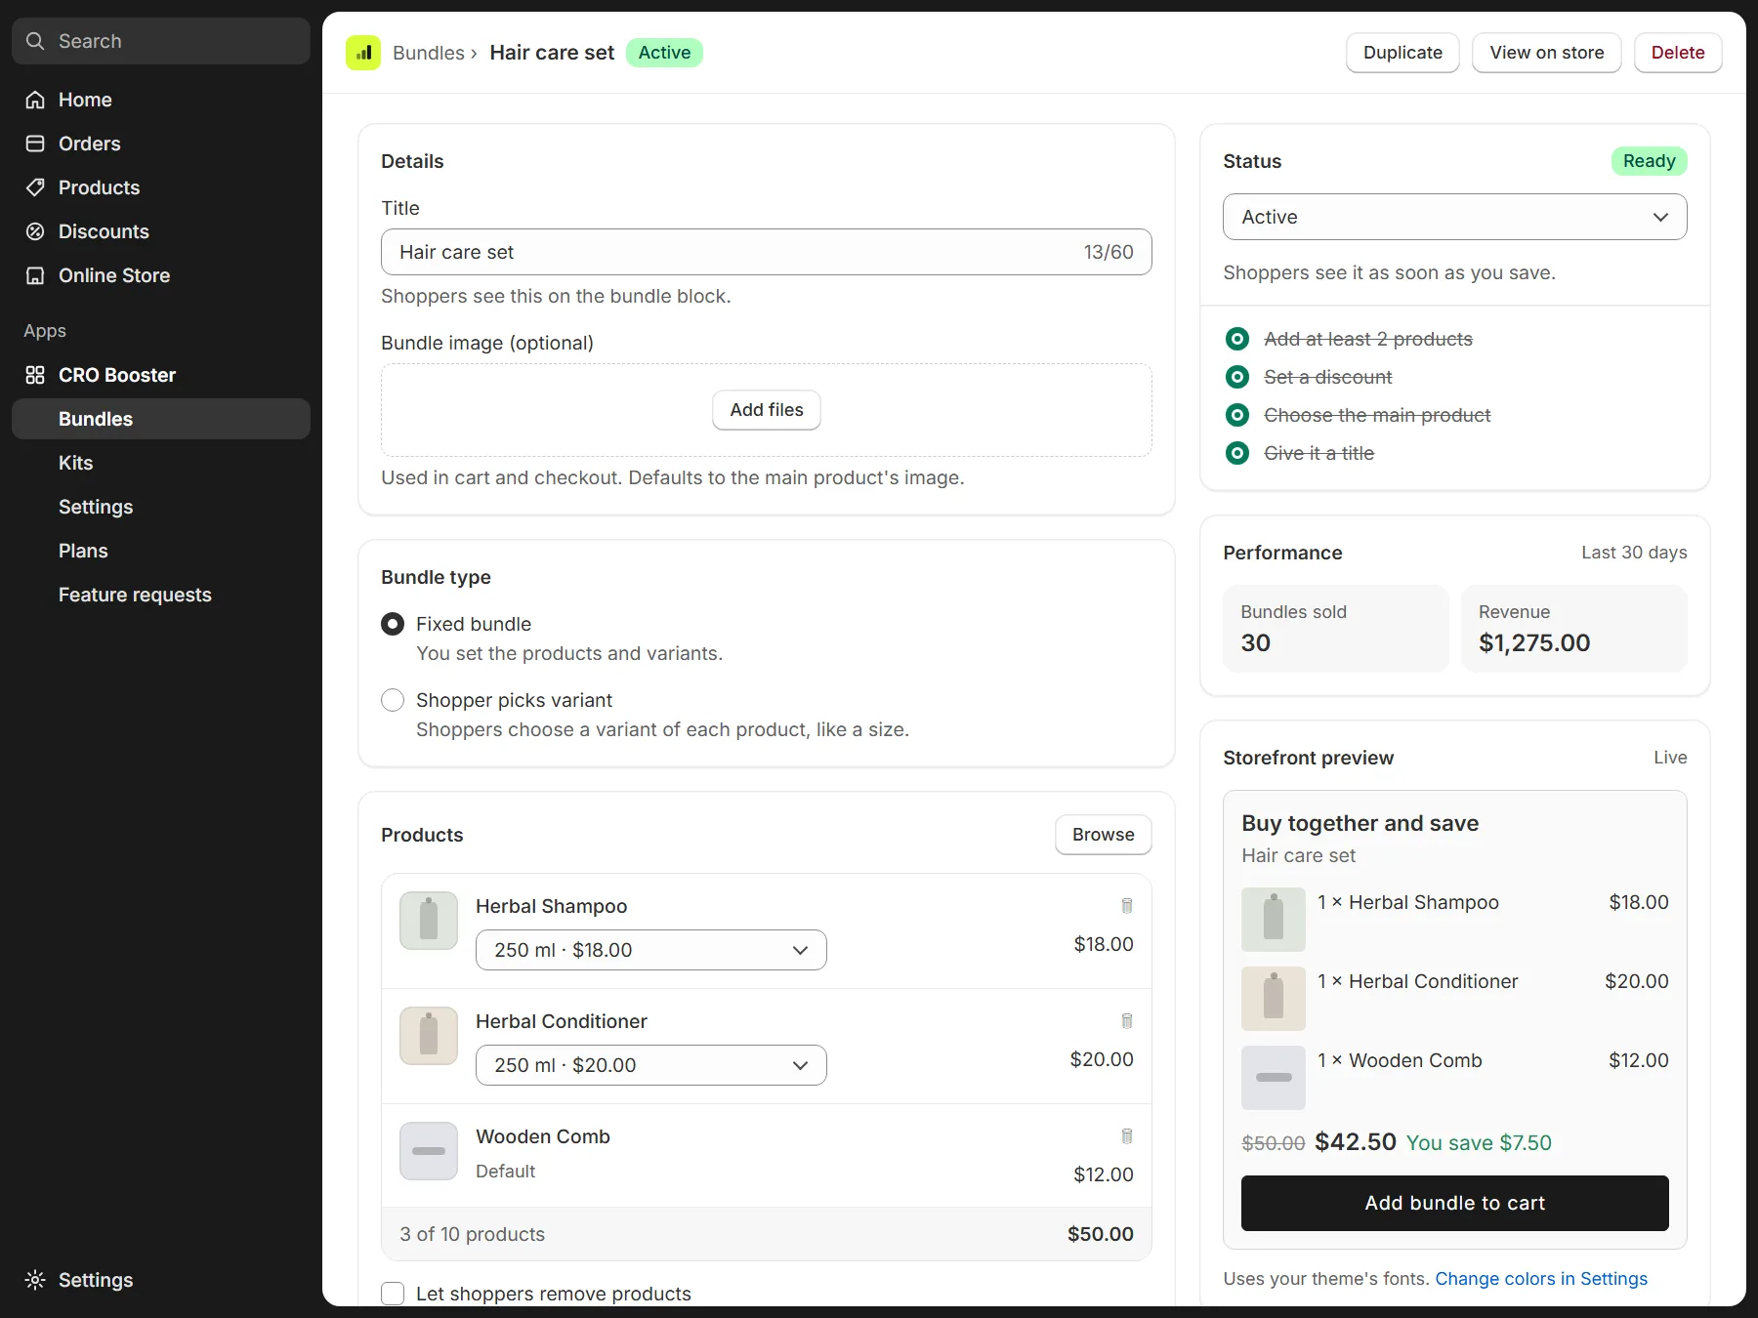Image resolution: width=1758 pixels, height=1318 pixels.
Task: Click the search magnifier icon
Action: tap(35, 41)
